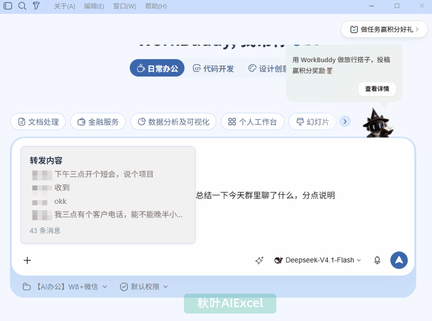Click message text 总结一下今天群里聊了什么

245,195
